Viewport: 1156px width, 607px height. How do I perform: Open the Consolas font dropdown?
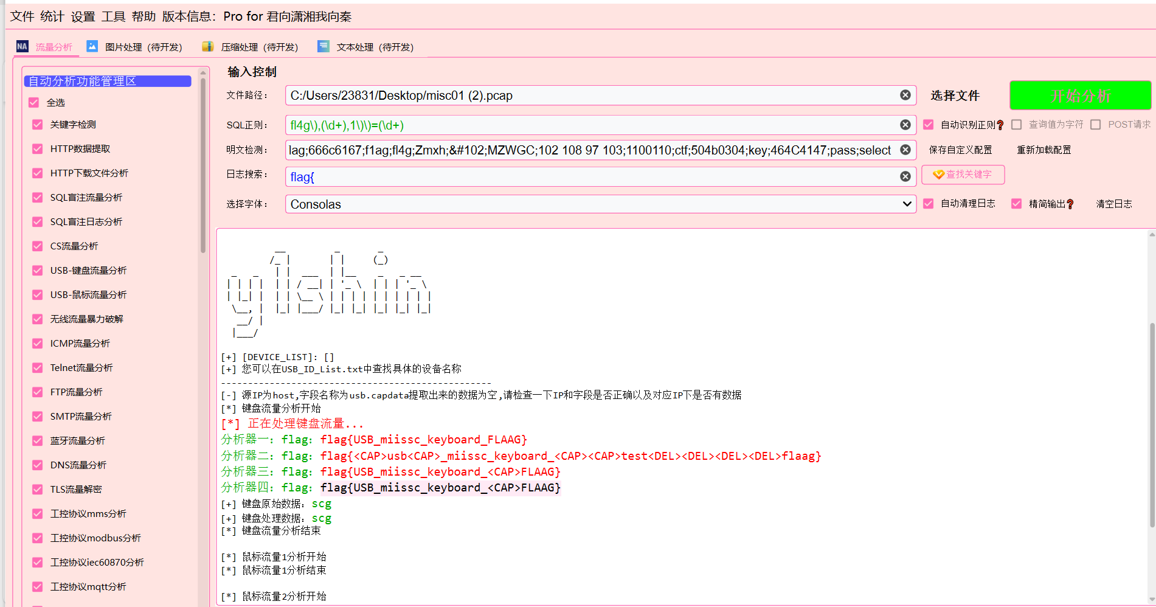(600, 204)
